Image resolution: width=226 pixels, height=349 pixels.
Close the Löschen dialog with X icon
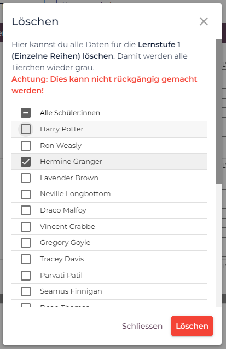(x=204, y=21)
